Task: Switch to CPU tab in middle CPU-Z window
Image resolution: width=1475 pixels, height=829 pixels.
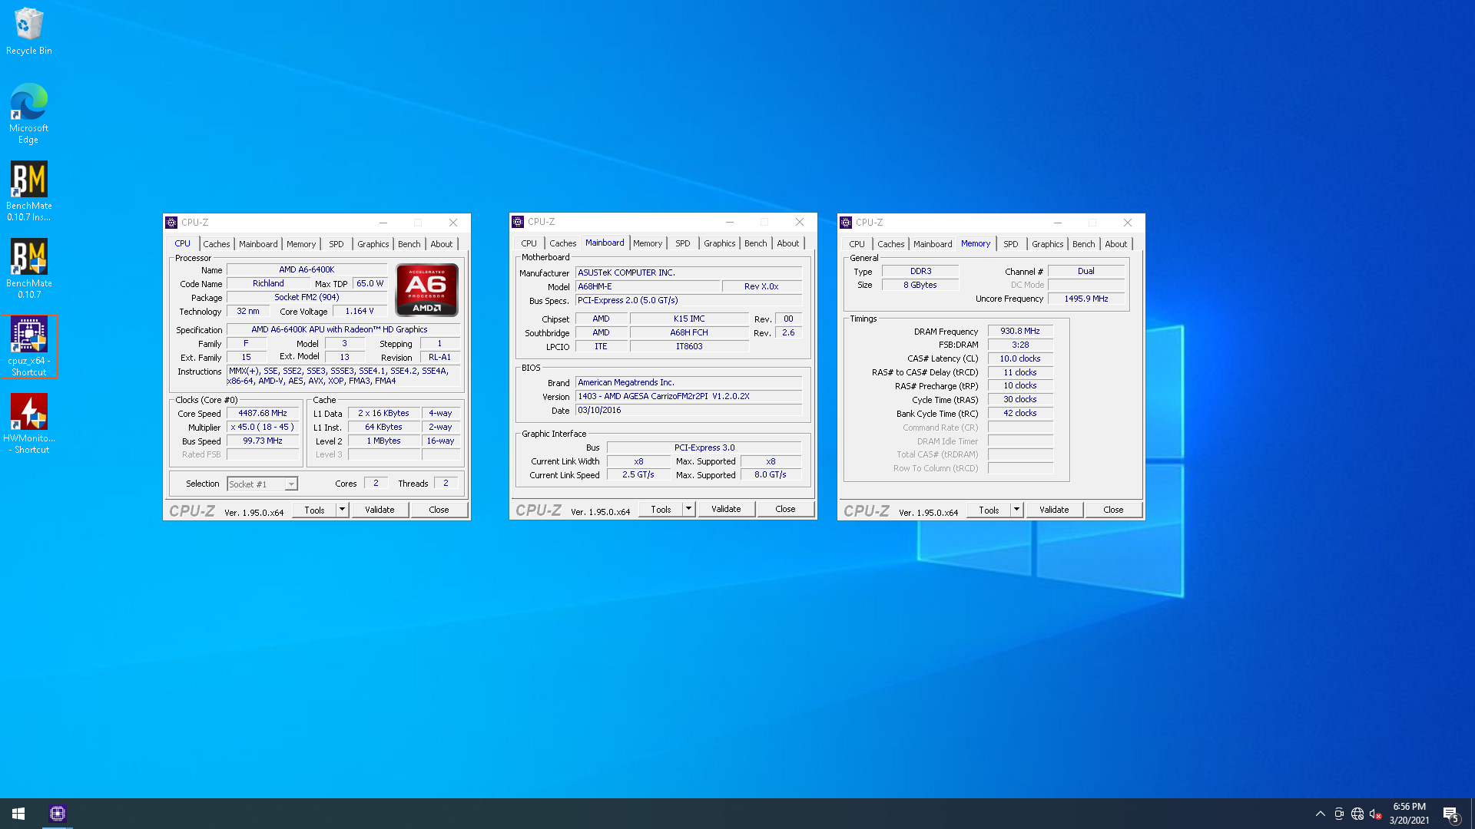Action: [x=529, y=243]
